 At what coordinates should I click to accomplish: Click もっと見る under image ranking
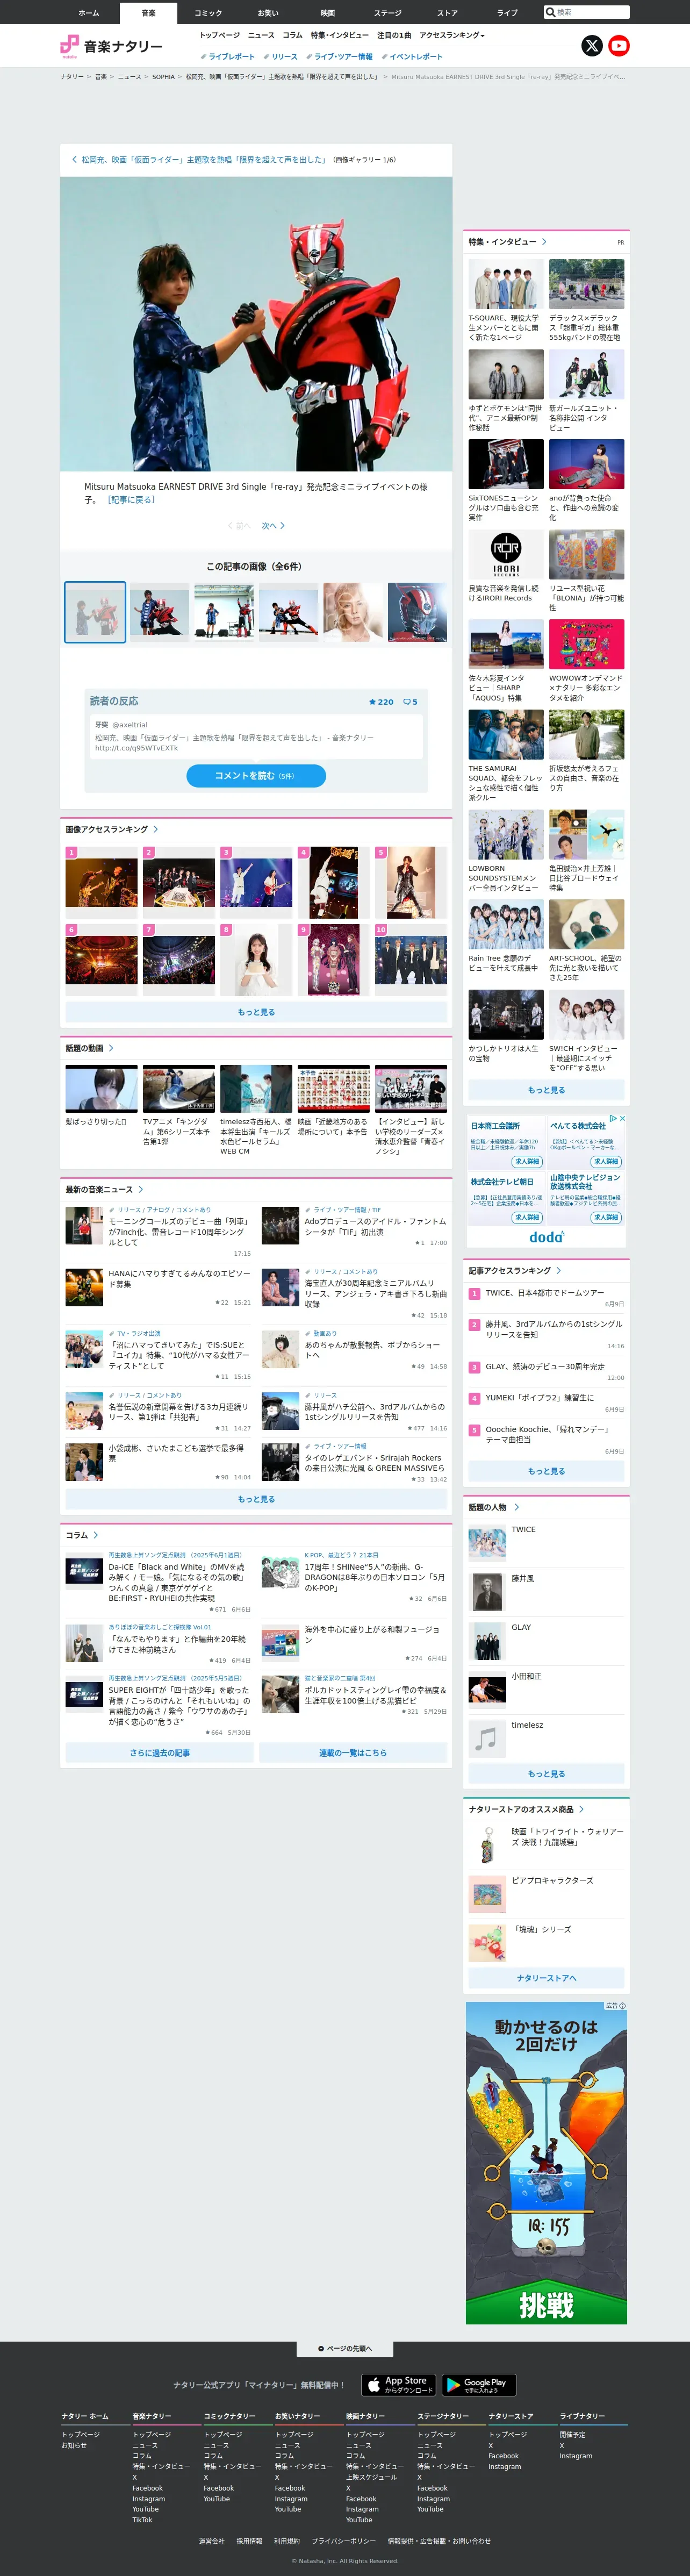[x=256, y=1012]
